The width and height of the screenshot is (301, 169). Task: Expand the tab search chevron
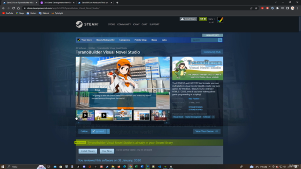276,2
